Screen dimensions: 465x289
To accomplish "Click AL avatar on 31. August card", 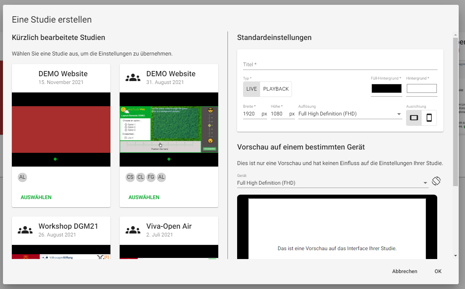I will [x=161, y=177].
